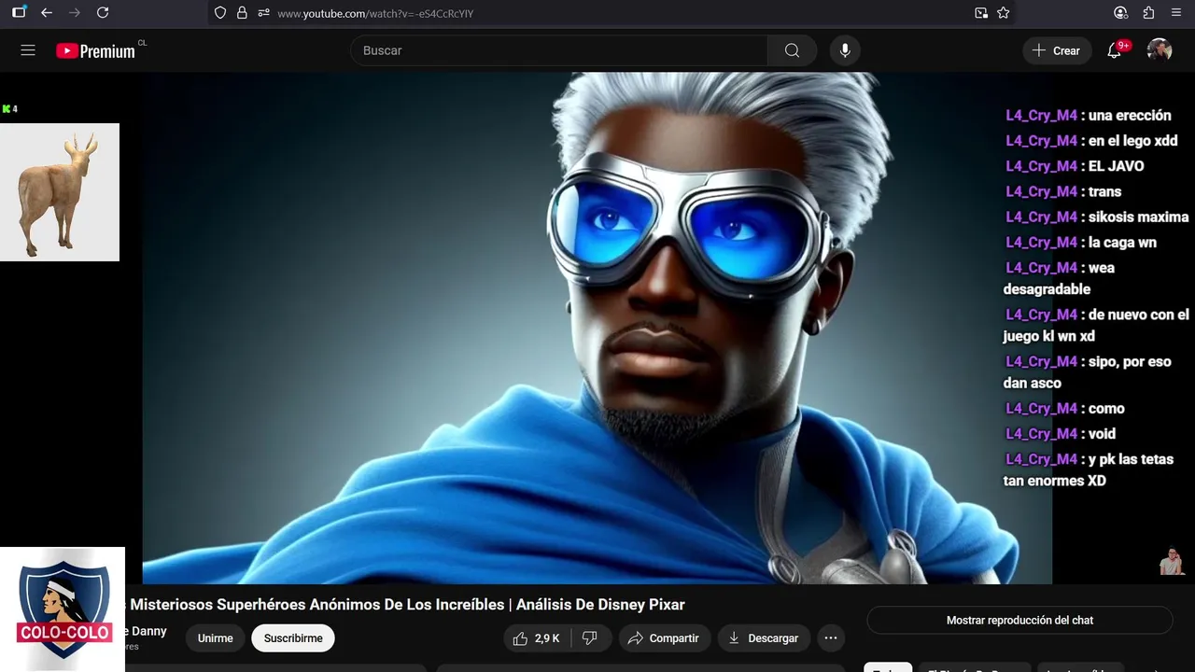Go back with browser back arrow
1195x672 pixels.
point(47,13)
